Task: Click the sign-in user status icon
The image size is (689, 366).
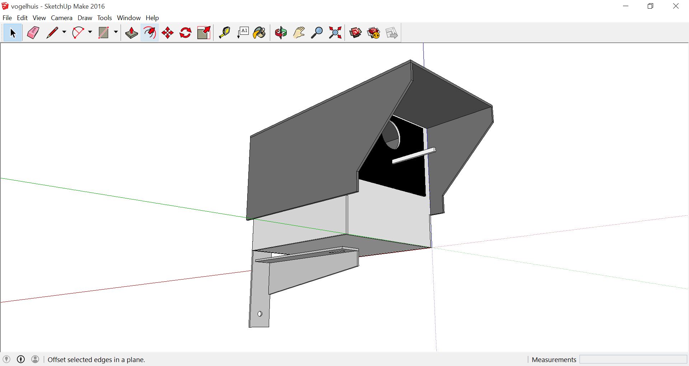Action: [x=35, y=359]
